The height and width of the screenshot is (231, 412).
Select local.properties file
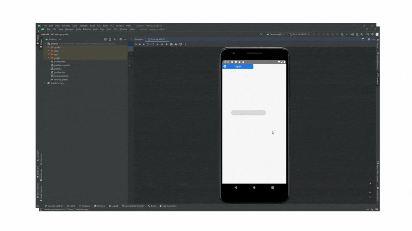click(59, 76)
